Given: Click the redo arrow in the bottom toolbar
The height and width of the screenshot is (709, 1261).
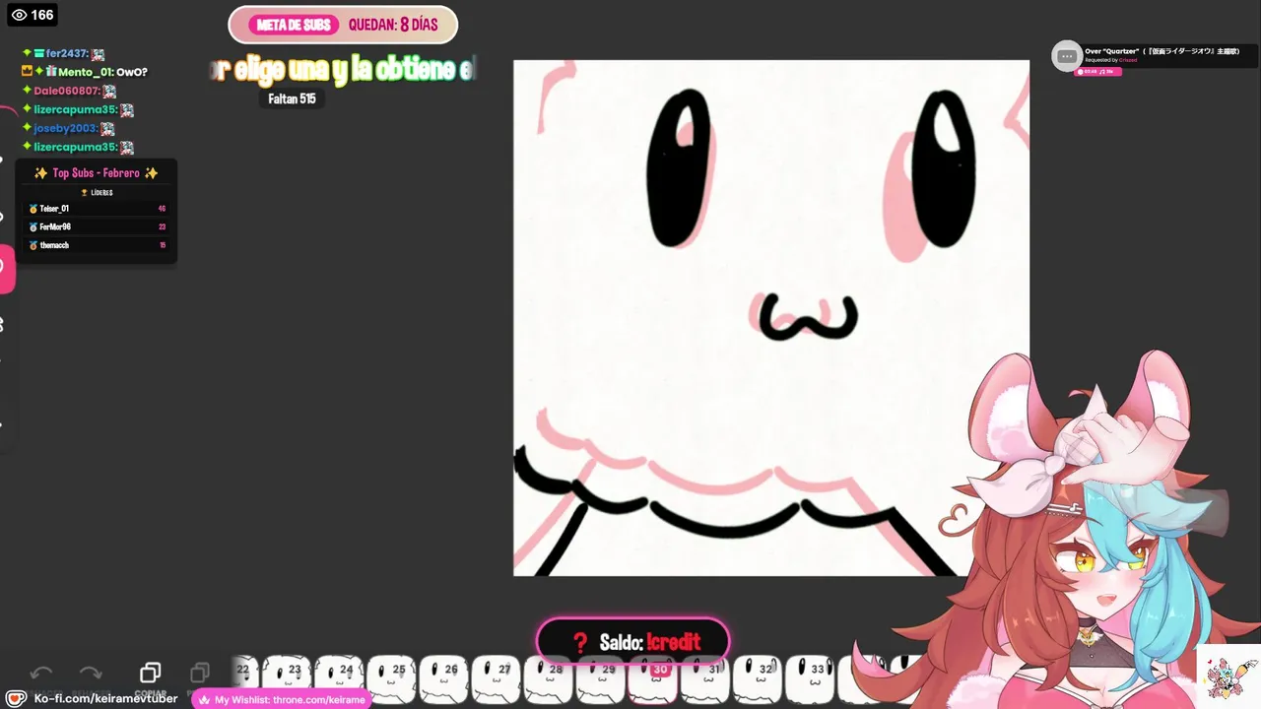Looking at the screenshot, I should pos(90,673).
